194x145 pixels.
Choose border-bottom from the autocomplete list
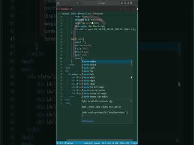106,65
